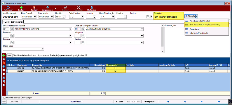
Task: Click the magnifier beside Local de Estoque Saída
Action: click(12, 29)
